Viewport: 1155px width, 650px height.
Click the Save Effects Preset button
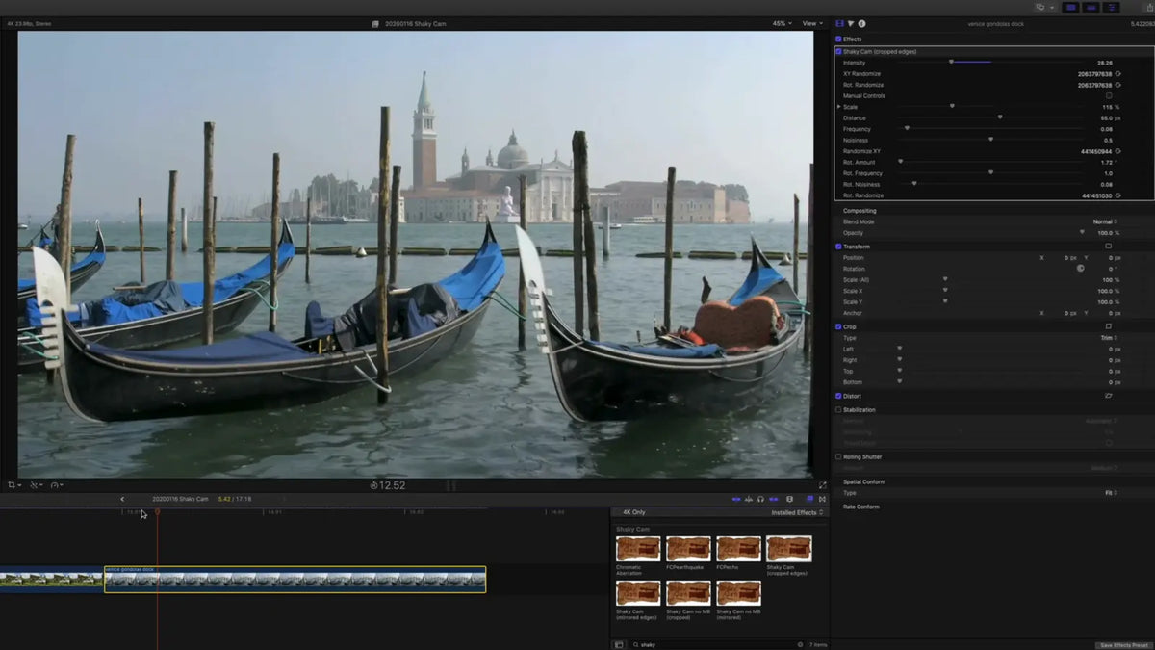tap(1122, 645)
